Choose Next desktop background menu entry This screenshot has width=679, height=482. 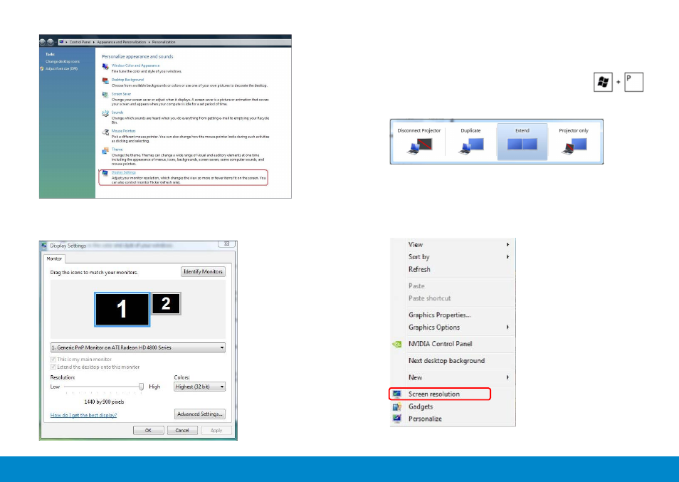point(446,361)
